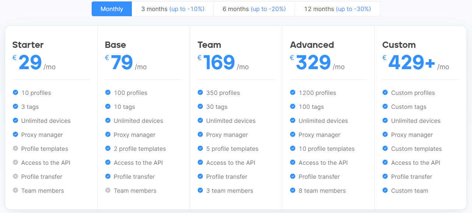Click the Base plan €79 price

[x=121, y=63]
